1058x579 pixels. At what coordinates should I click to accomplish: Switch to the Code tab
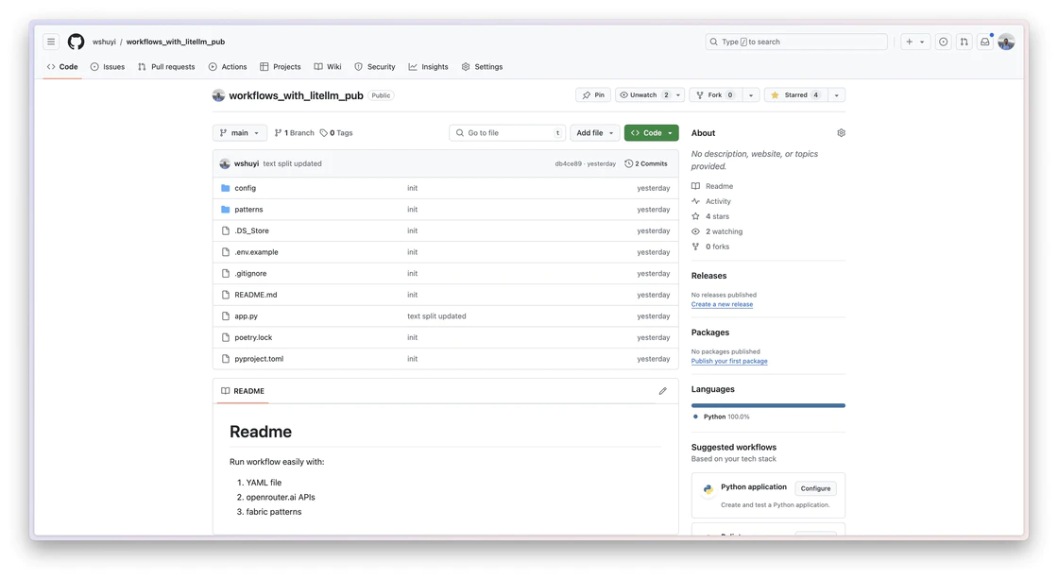(x=62, y=67)
